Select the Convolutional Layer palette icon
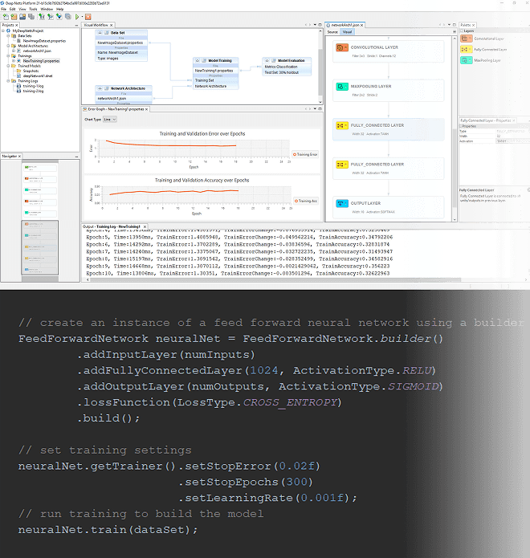 [x=467, y=38]
